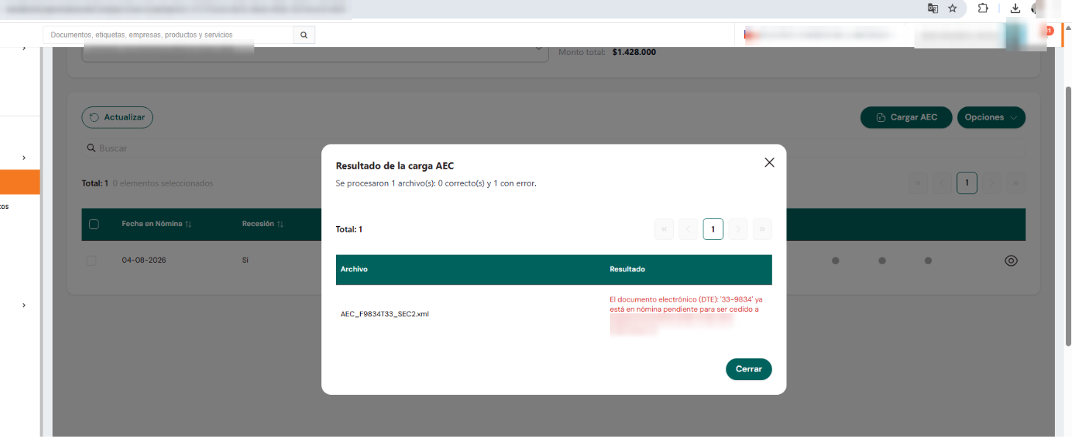Image resolution: width=1082 pixels, height=441 pixels.
Task: Click the Actualizar button
Action: point(118,117)
